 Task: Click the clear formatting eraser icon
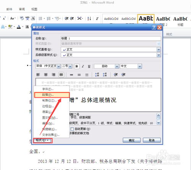coord(22,18)
